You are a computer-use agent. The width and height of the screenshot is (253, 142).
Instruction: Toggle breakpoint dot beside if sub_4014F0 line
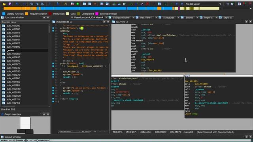point(53,66)
